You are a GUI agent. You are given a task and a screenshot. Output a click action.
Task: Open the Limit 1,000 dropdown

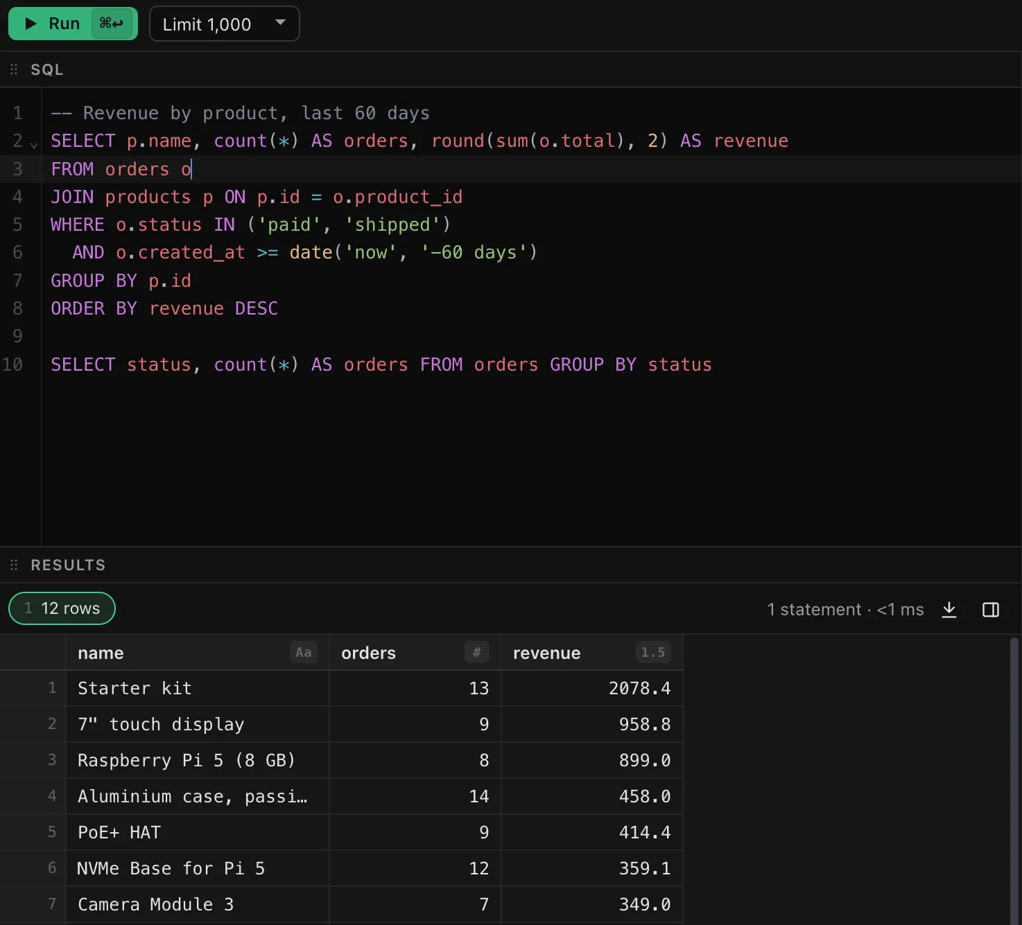point(225,24)
